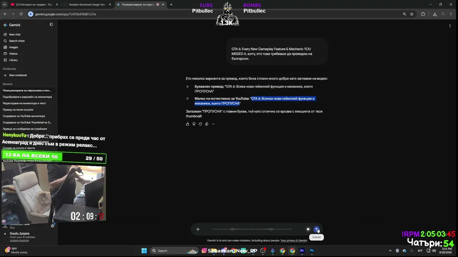Open Adobe Photoshop from taskbar
Viewport: 458px width, 257px height.
pos(312,251)
